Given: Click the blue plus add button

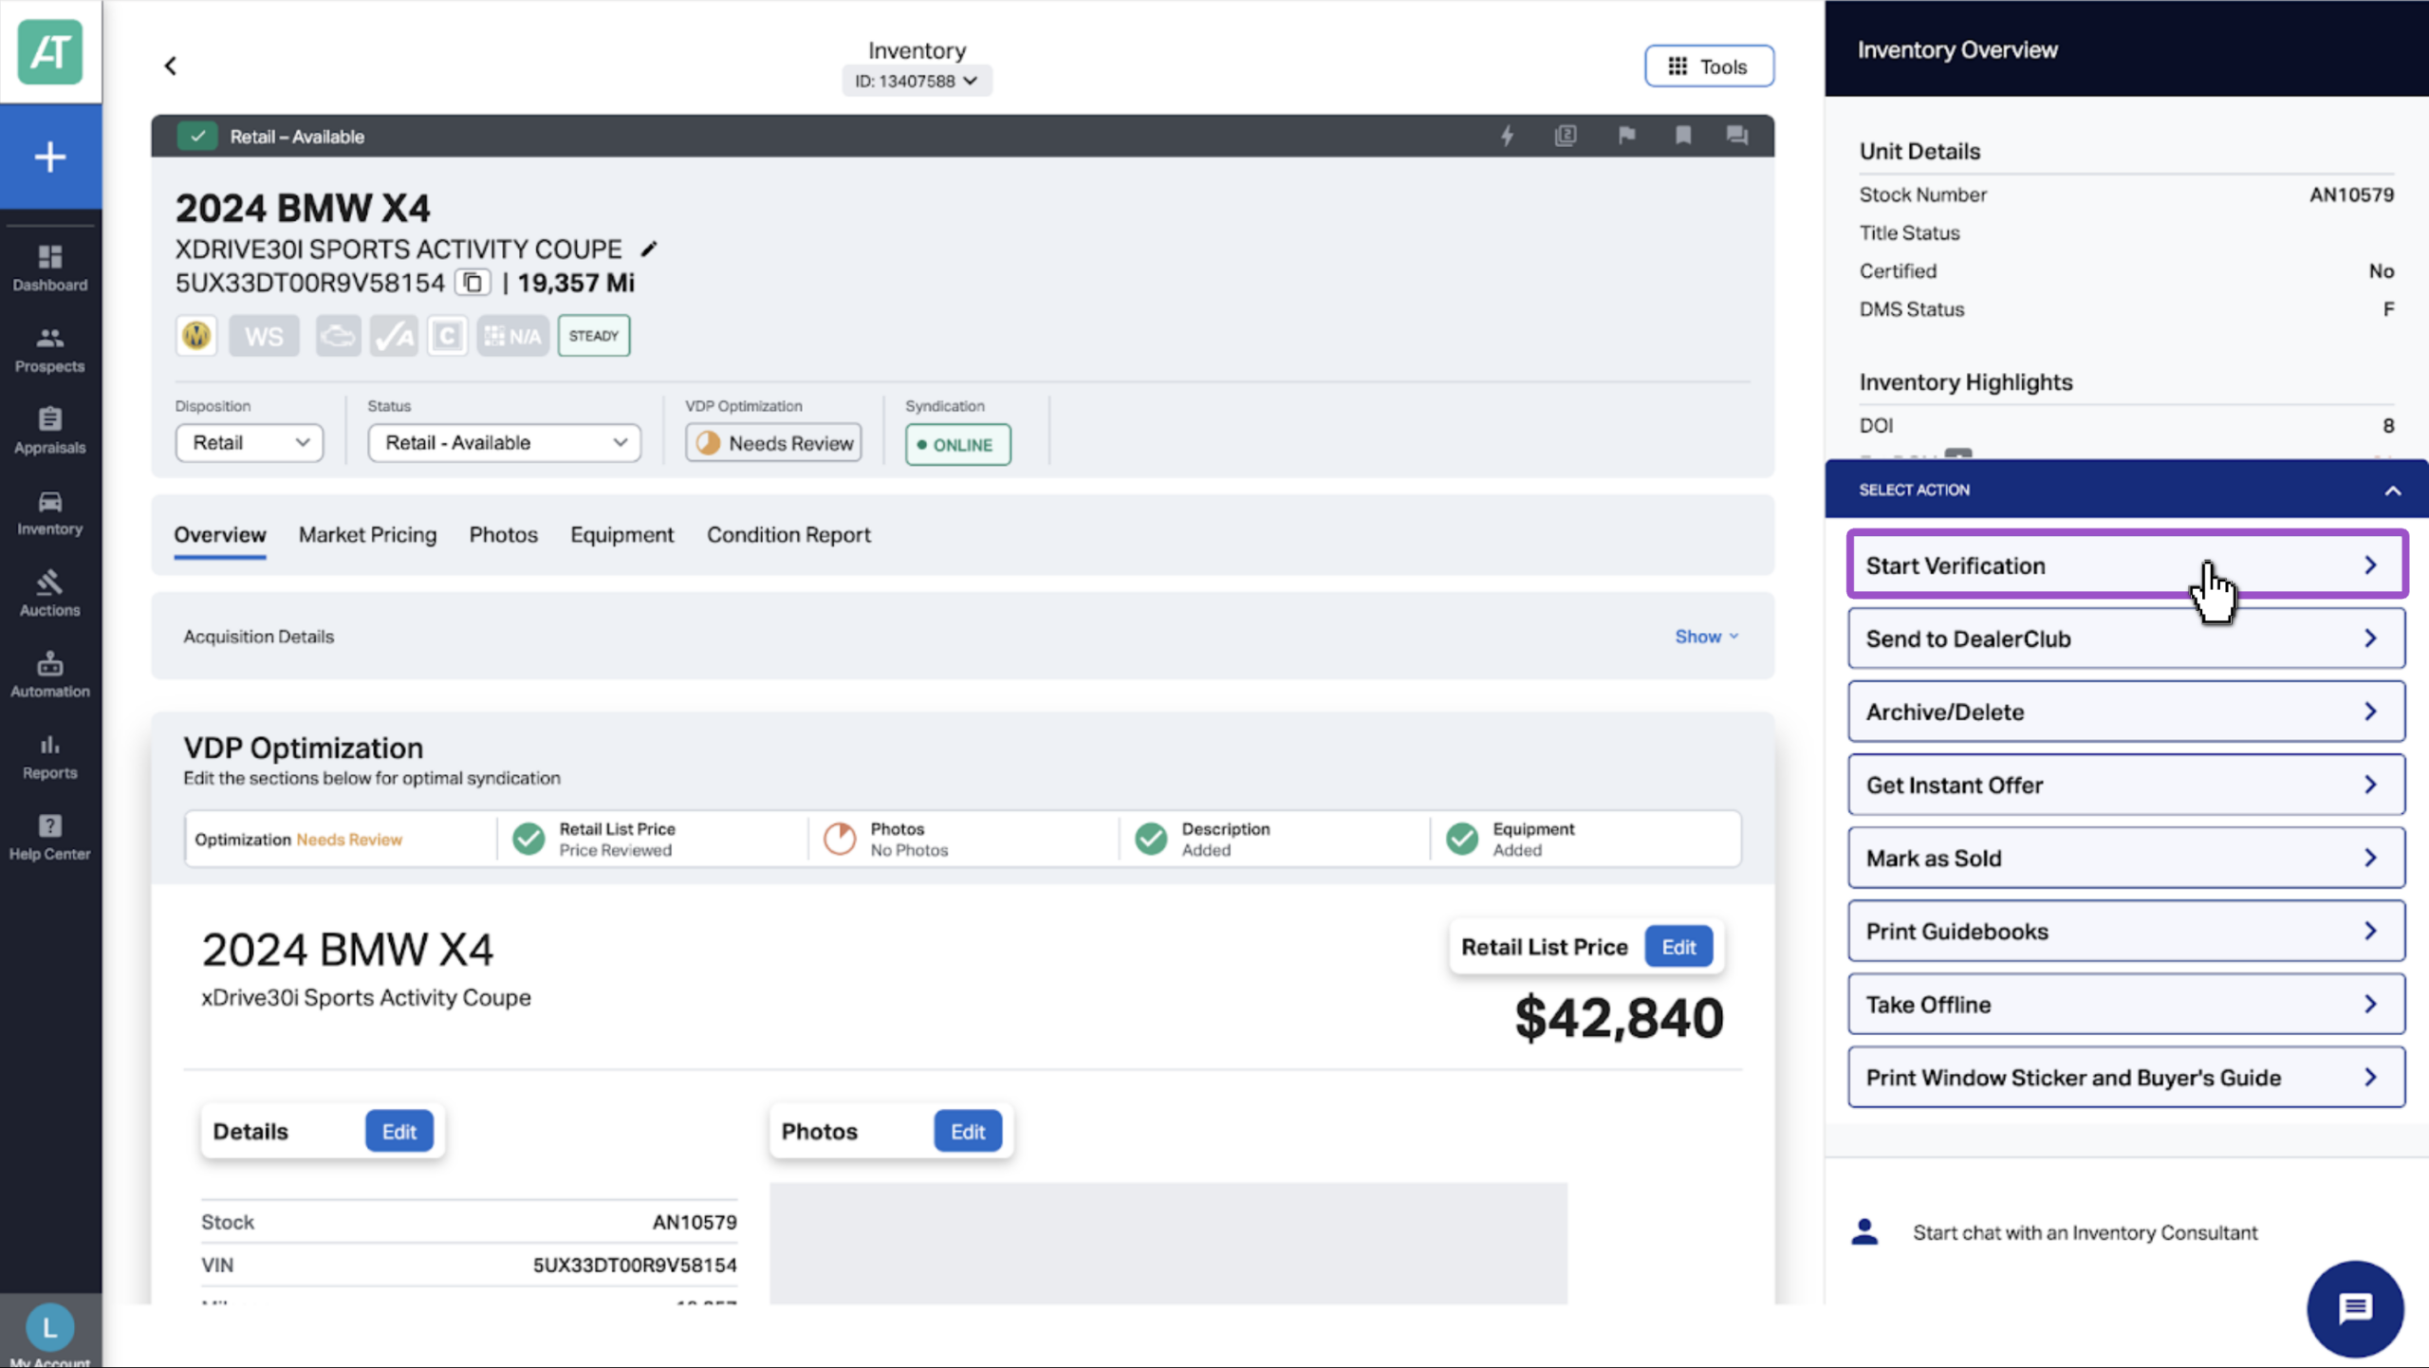Looking at the screenshot, I should click(50, 157).
